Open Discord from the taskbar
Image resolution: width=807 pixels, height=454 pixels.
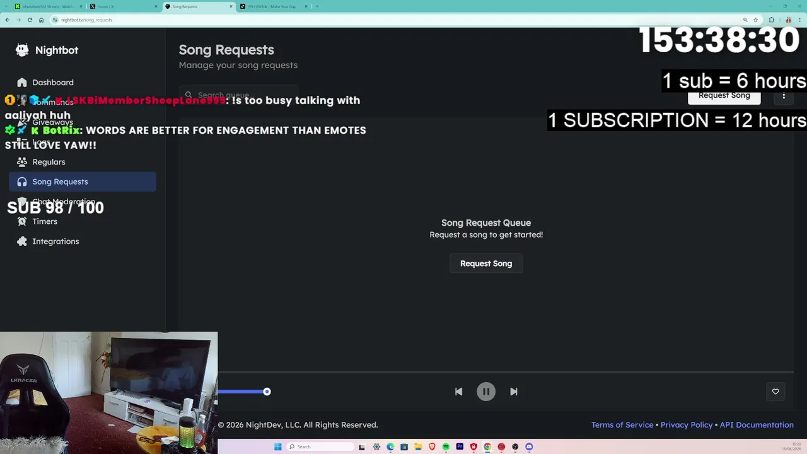point(529,446)
